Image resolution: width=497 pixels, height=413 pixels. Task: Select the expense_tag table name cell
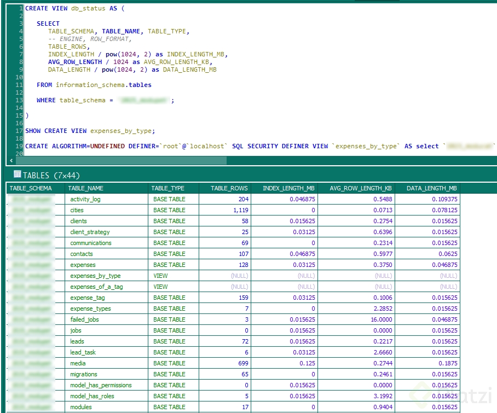pyautogui.click(x=106, y=298)
